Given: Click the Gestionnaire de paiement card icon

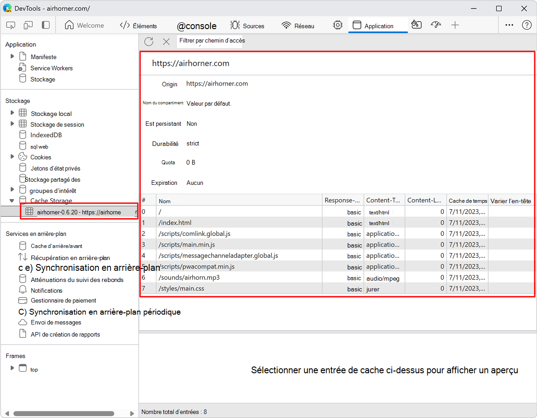Looking at the screenshot, I should click(x=22, y=300).
